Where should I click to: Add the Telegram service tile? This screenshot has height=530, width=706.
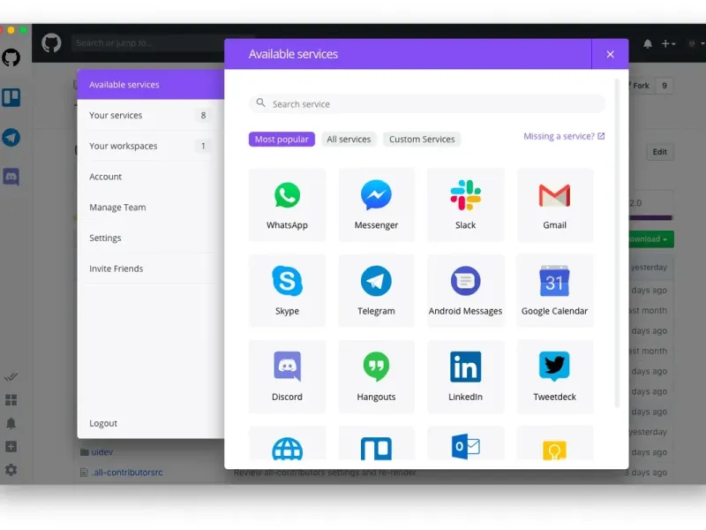click(376, 291)
